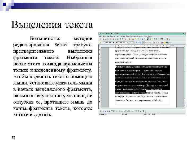Open the Таблица menu

click(x=123, y=36)
